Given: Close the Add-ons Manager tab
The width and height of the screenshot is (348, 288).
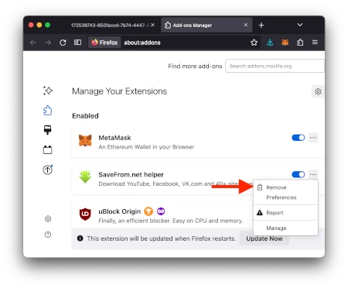Looking at the screenshot, I should (246, 25).
